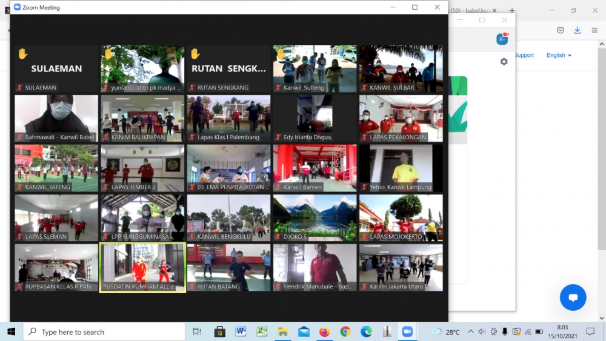Click Type here to search box

pos(104,332)
